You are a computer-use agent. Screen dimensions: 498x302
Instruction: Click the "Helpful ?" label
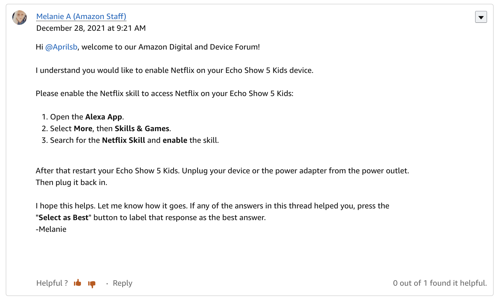coord(52,283)
